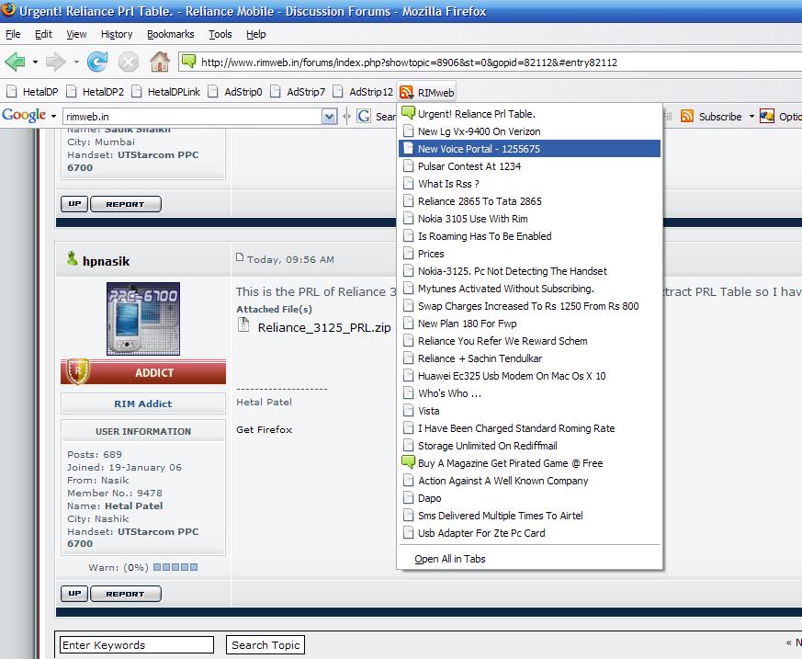Image resolution: width=802 pixels, height=659 pixels.
Task: Select Storage Unlimited On Rediffmail entry
Action: tap(529, 446)
